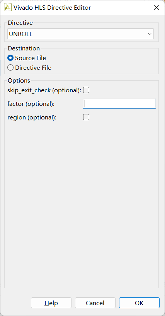Click the "Vivado HLS Directive Editor" title text

click(52, 8)
